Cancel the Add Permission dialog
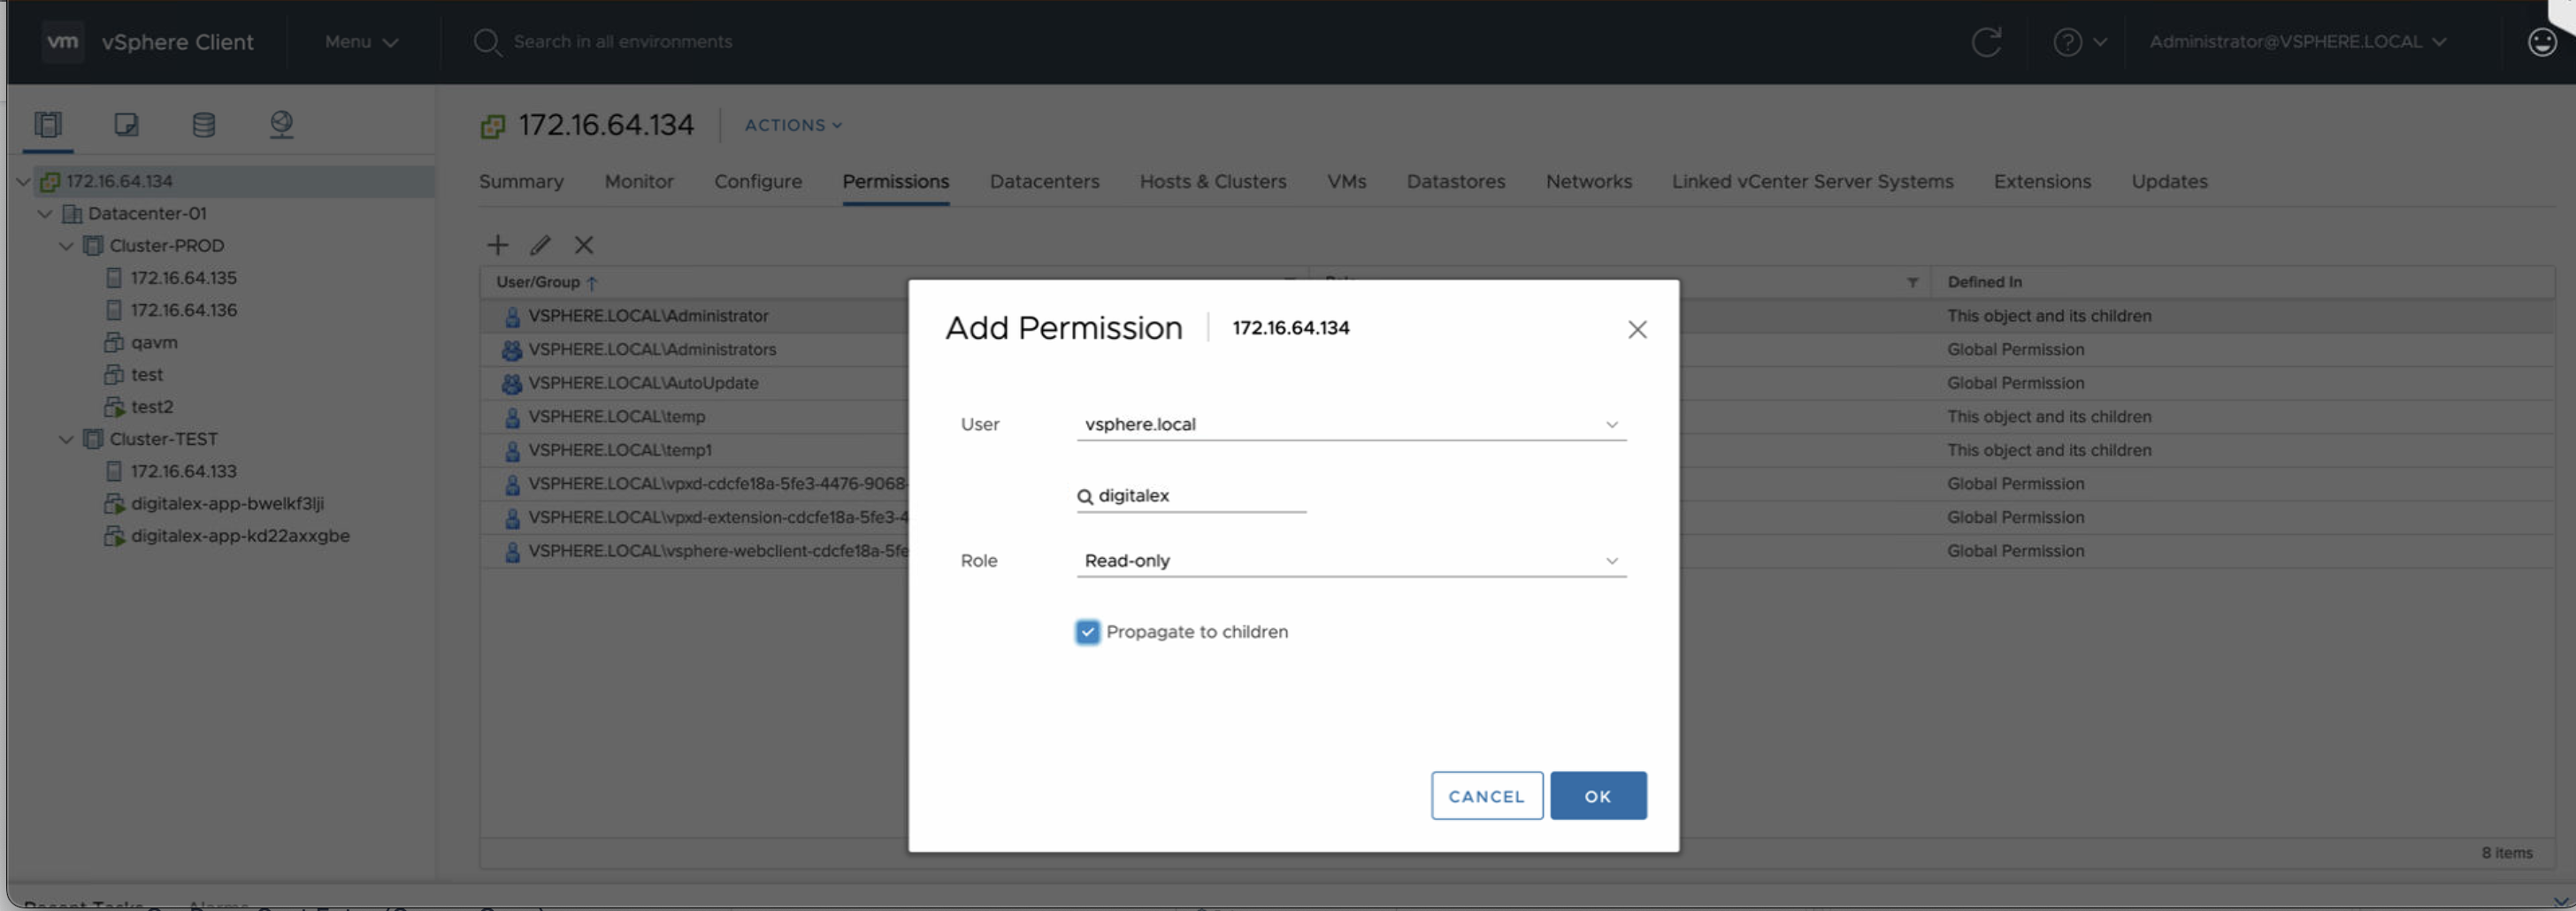This screenshot has height=911, width=2576. (x=1486, y=796)
